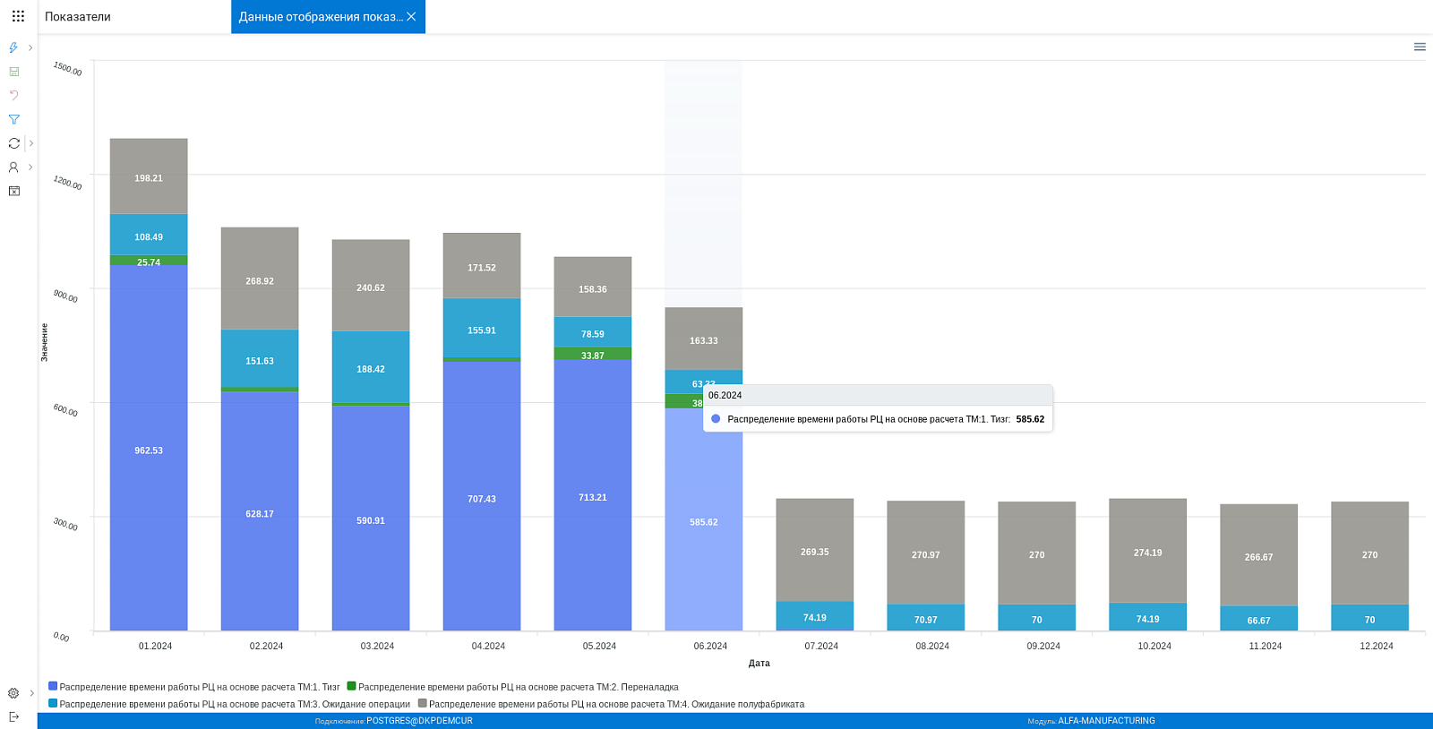Click the green 33.87 segment for 05.2024
Image resolution: width=1433 pixels, height=729 pixels.
[x=593, y=354]
